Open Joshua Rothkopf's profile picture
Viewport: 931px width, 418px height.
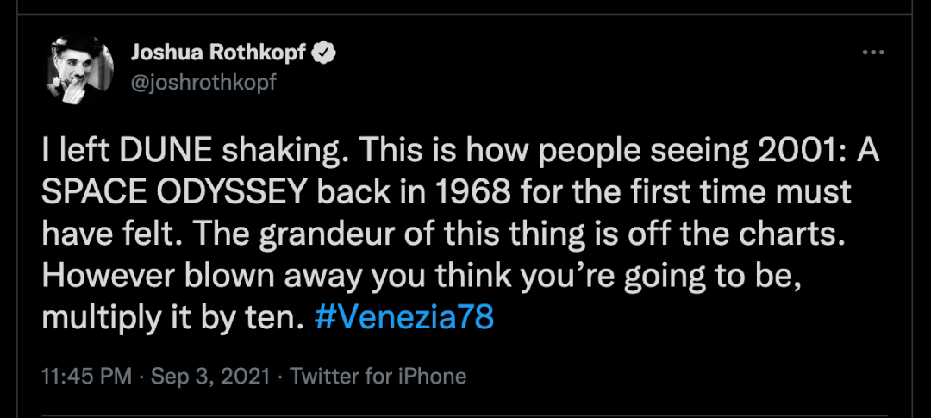point(79,71)
